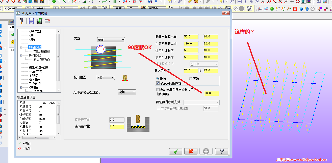The width and height of the screenshot is (332, 163).
Task: Select 圆弧过滤/公差 in the tree
Action: click(x=38, y=67)
